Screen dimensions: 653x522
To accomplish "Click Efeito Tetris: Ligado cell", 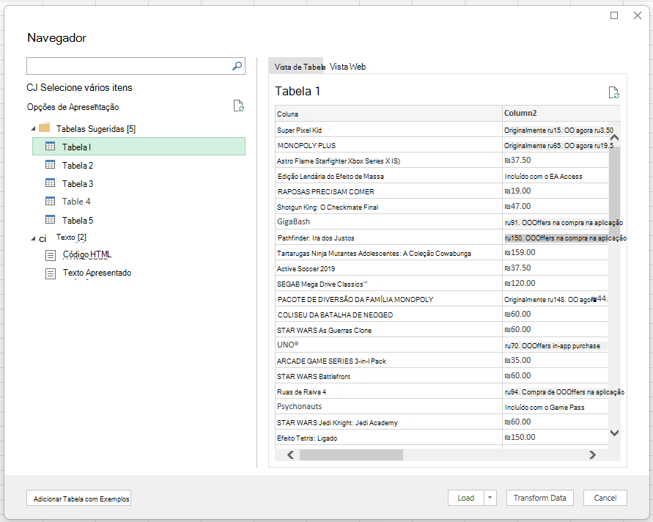I will click(388, 438).
